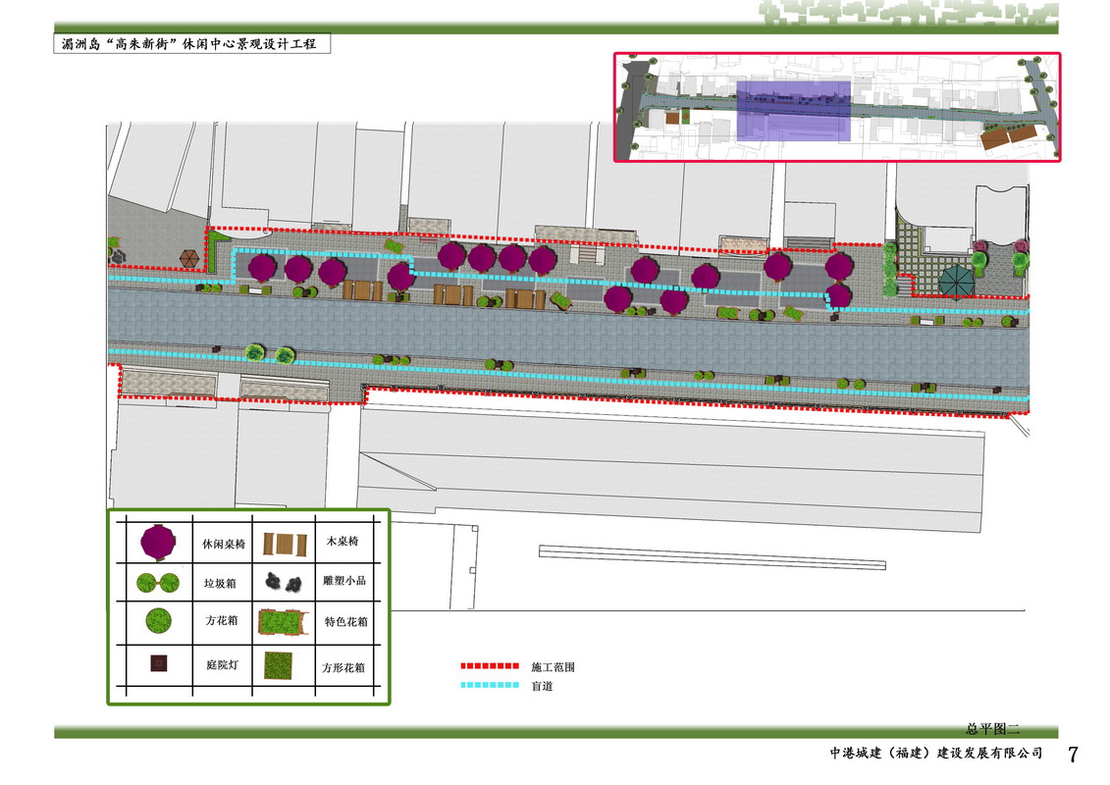Click the purple umbrella icon in the legend
The image size is (1110, 785).
coord(157,543)
